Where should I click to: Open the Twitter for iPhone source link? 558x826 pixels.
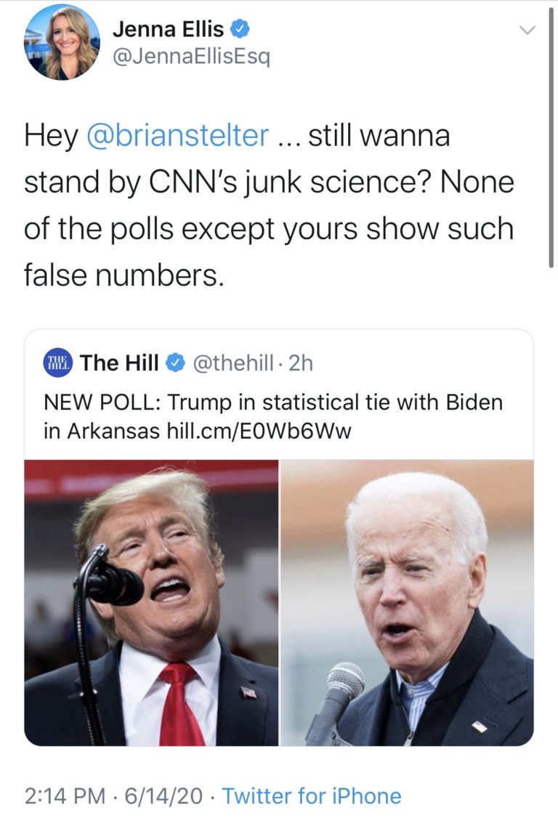point(311,795)
